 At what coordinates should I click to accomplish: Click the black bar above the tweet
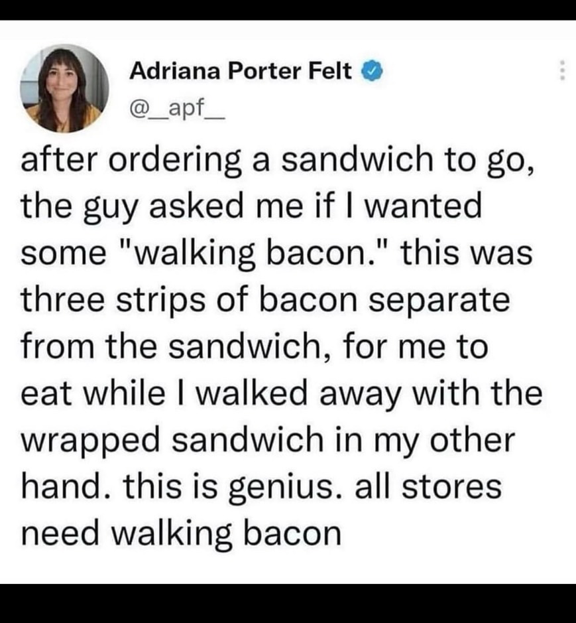tap(288, 10)
